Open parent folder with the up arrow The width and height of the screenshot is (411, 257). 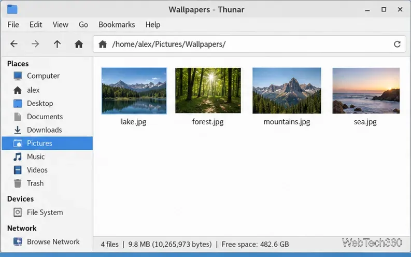(x=57, y=44)
